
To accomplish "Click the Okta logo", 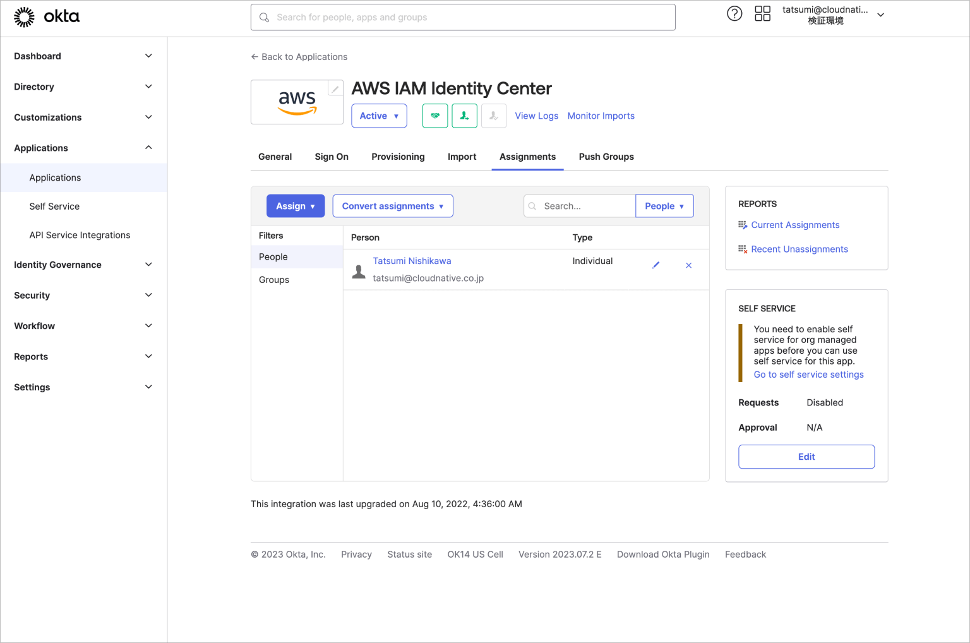I will (x=47, y=16).
